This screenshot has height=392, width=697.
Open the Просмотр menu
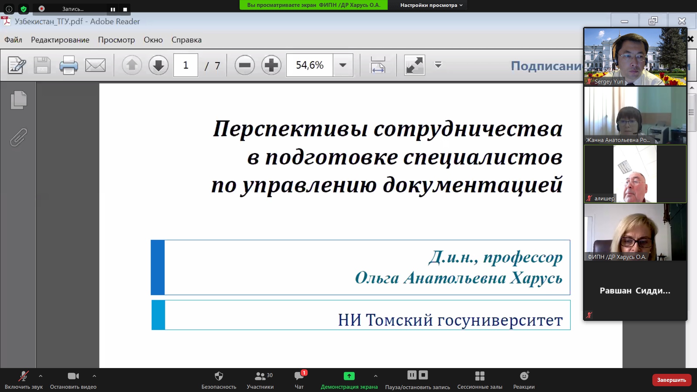(x=116, y=40)
